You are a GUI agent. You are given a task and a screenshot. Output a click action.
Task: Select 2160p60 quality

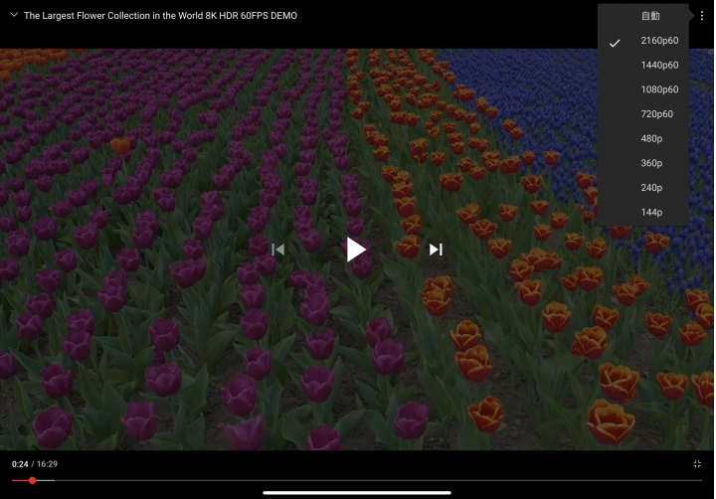(x=643, y=41)
